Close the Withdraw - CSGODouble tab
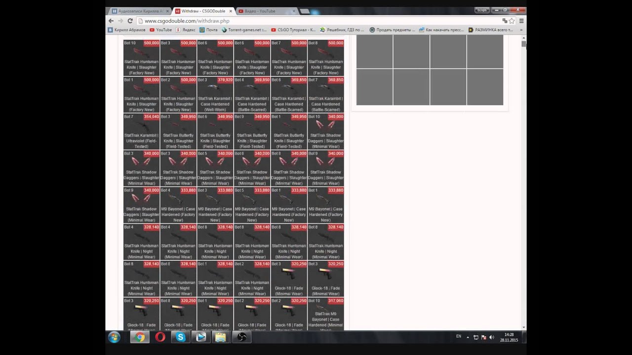The height and width of the screenshot is (355, 632). click(230, 11)
